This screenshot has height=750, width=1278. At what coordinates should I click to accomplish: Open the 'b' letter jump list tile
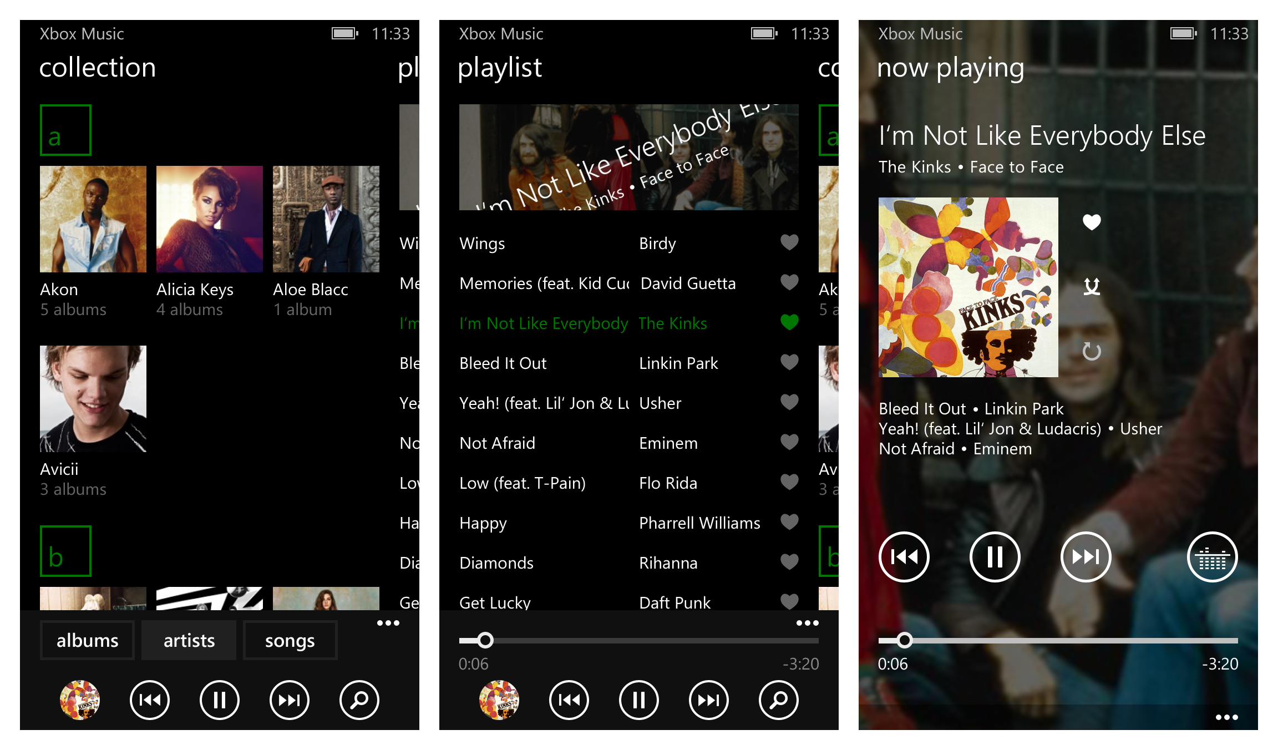pyautogui.click(x=65, y=551)
